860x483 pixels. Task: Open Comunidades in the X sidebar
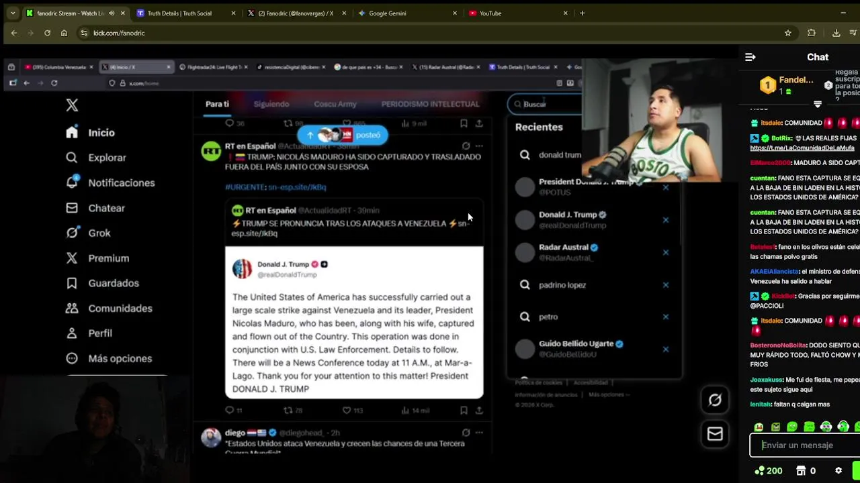(x=109, y=309)
